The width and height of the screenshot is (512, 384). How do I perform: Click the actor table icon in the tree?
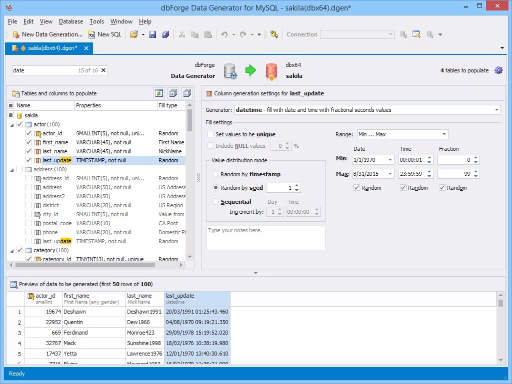(28, 124)
